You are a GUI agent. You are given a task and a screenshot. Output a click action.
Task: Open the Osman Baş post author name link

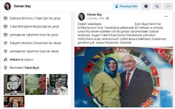(94, 15)
